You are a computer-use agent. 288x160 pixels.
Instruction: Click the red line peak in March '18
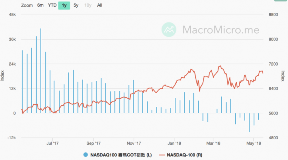[220, 66]
